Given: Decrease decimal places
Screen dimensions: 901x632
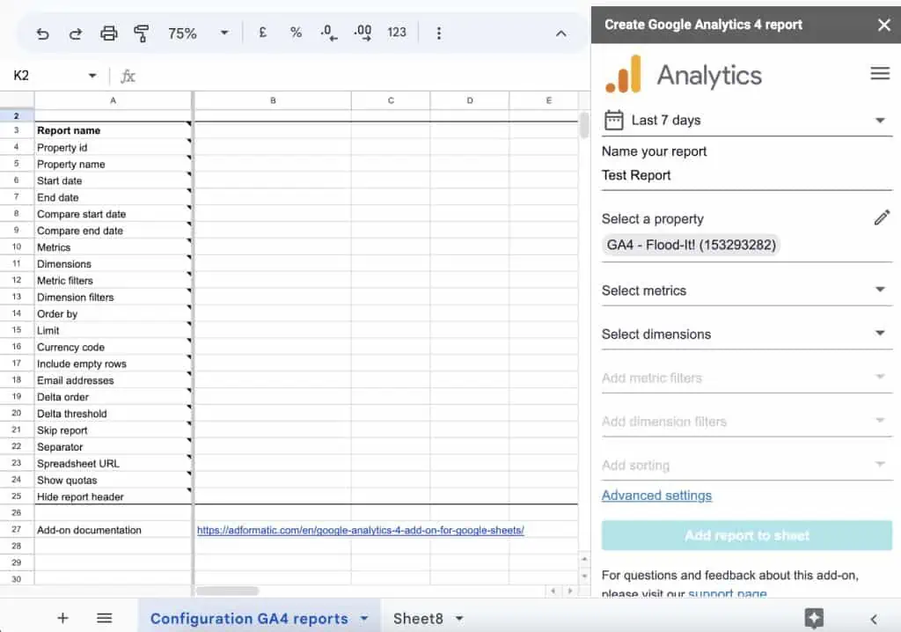Looking at the screenshot, I should pos(327,33).
